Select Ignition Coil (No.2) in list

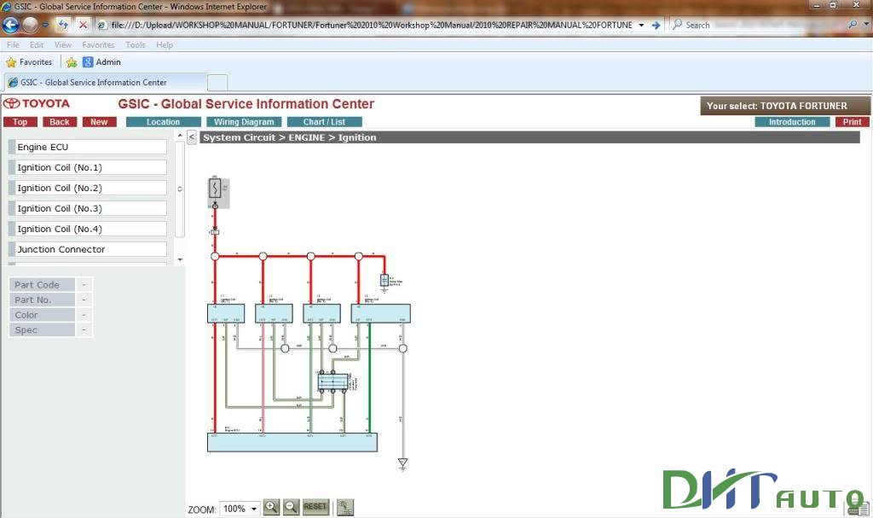pyautogui.click(x=88, y=188)
